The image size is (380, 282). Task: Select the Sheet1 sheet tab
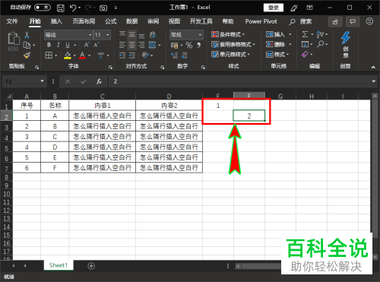59,265
